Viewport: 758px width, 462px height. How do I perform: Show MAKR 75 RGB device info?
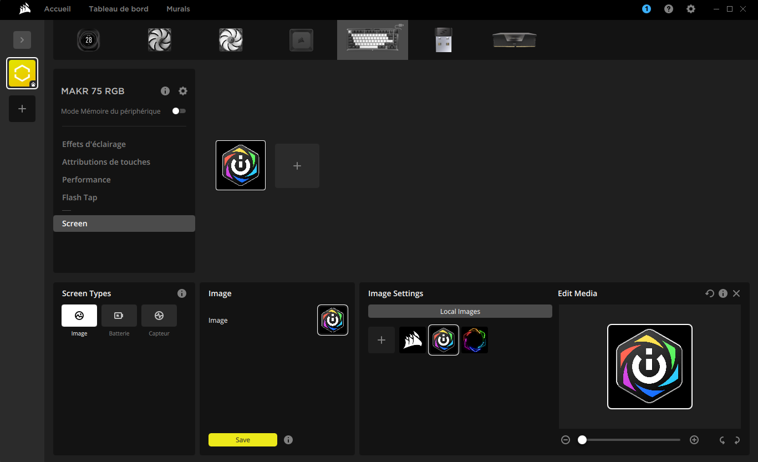click(165, 91)
